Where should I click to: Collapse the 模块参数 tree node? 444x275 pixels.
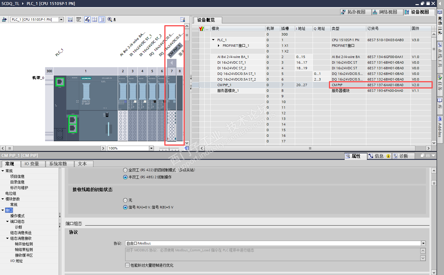[x=3, y=199]
